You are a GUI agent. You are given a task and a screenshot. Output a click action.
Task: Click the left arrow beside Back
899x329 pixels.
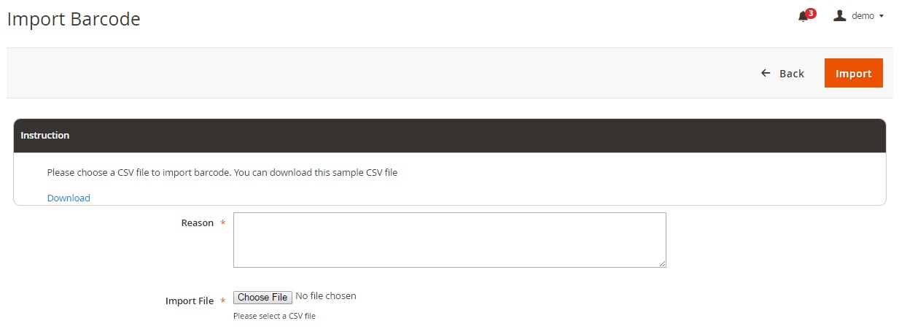tap(766, 73)
